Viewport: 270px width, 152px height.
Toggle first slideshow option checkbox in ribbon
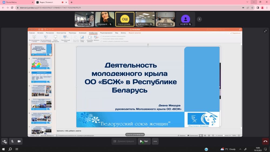click(x=101, y=36)
